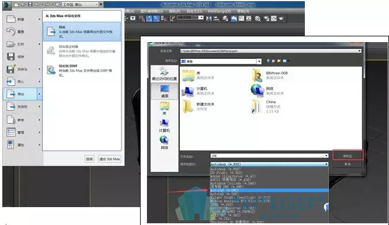Click the Undo arrow in quick access toolbar
Image resolution: width=389 pixels, height=225 pixels.
(x=37, y=5)
